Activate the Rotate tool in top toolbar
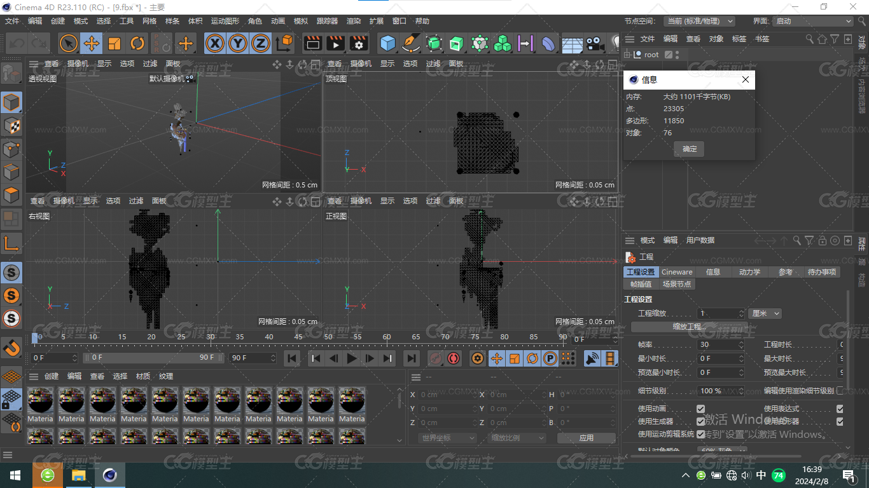This screenshot has height=488, width=869. point(137,43)
